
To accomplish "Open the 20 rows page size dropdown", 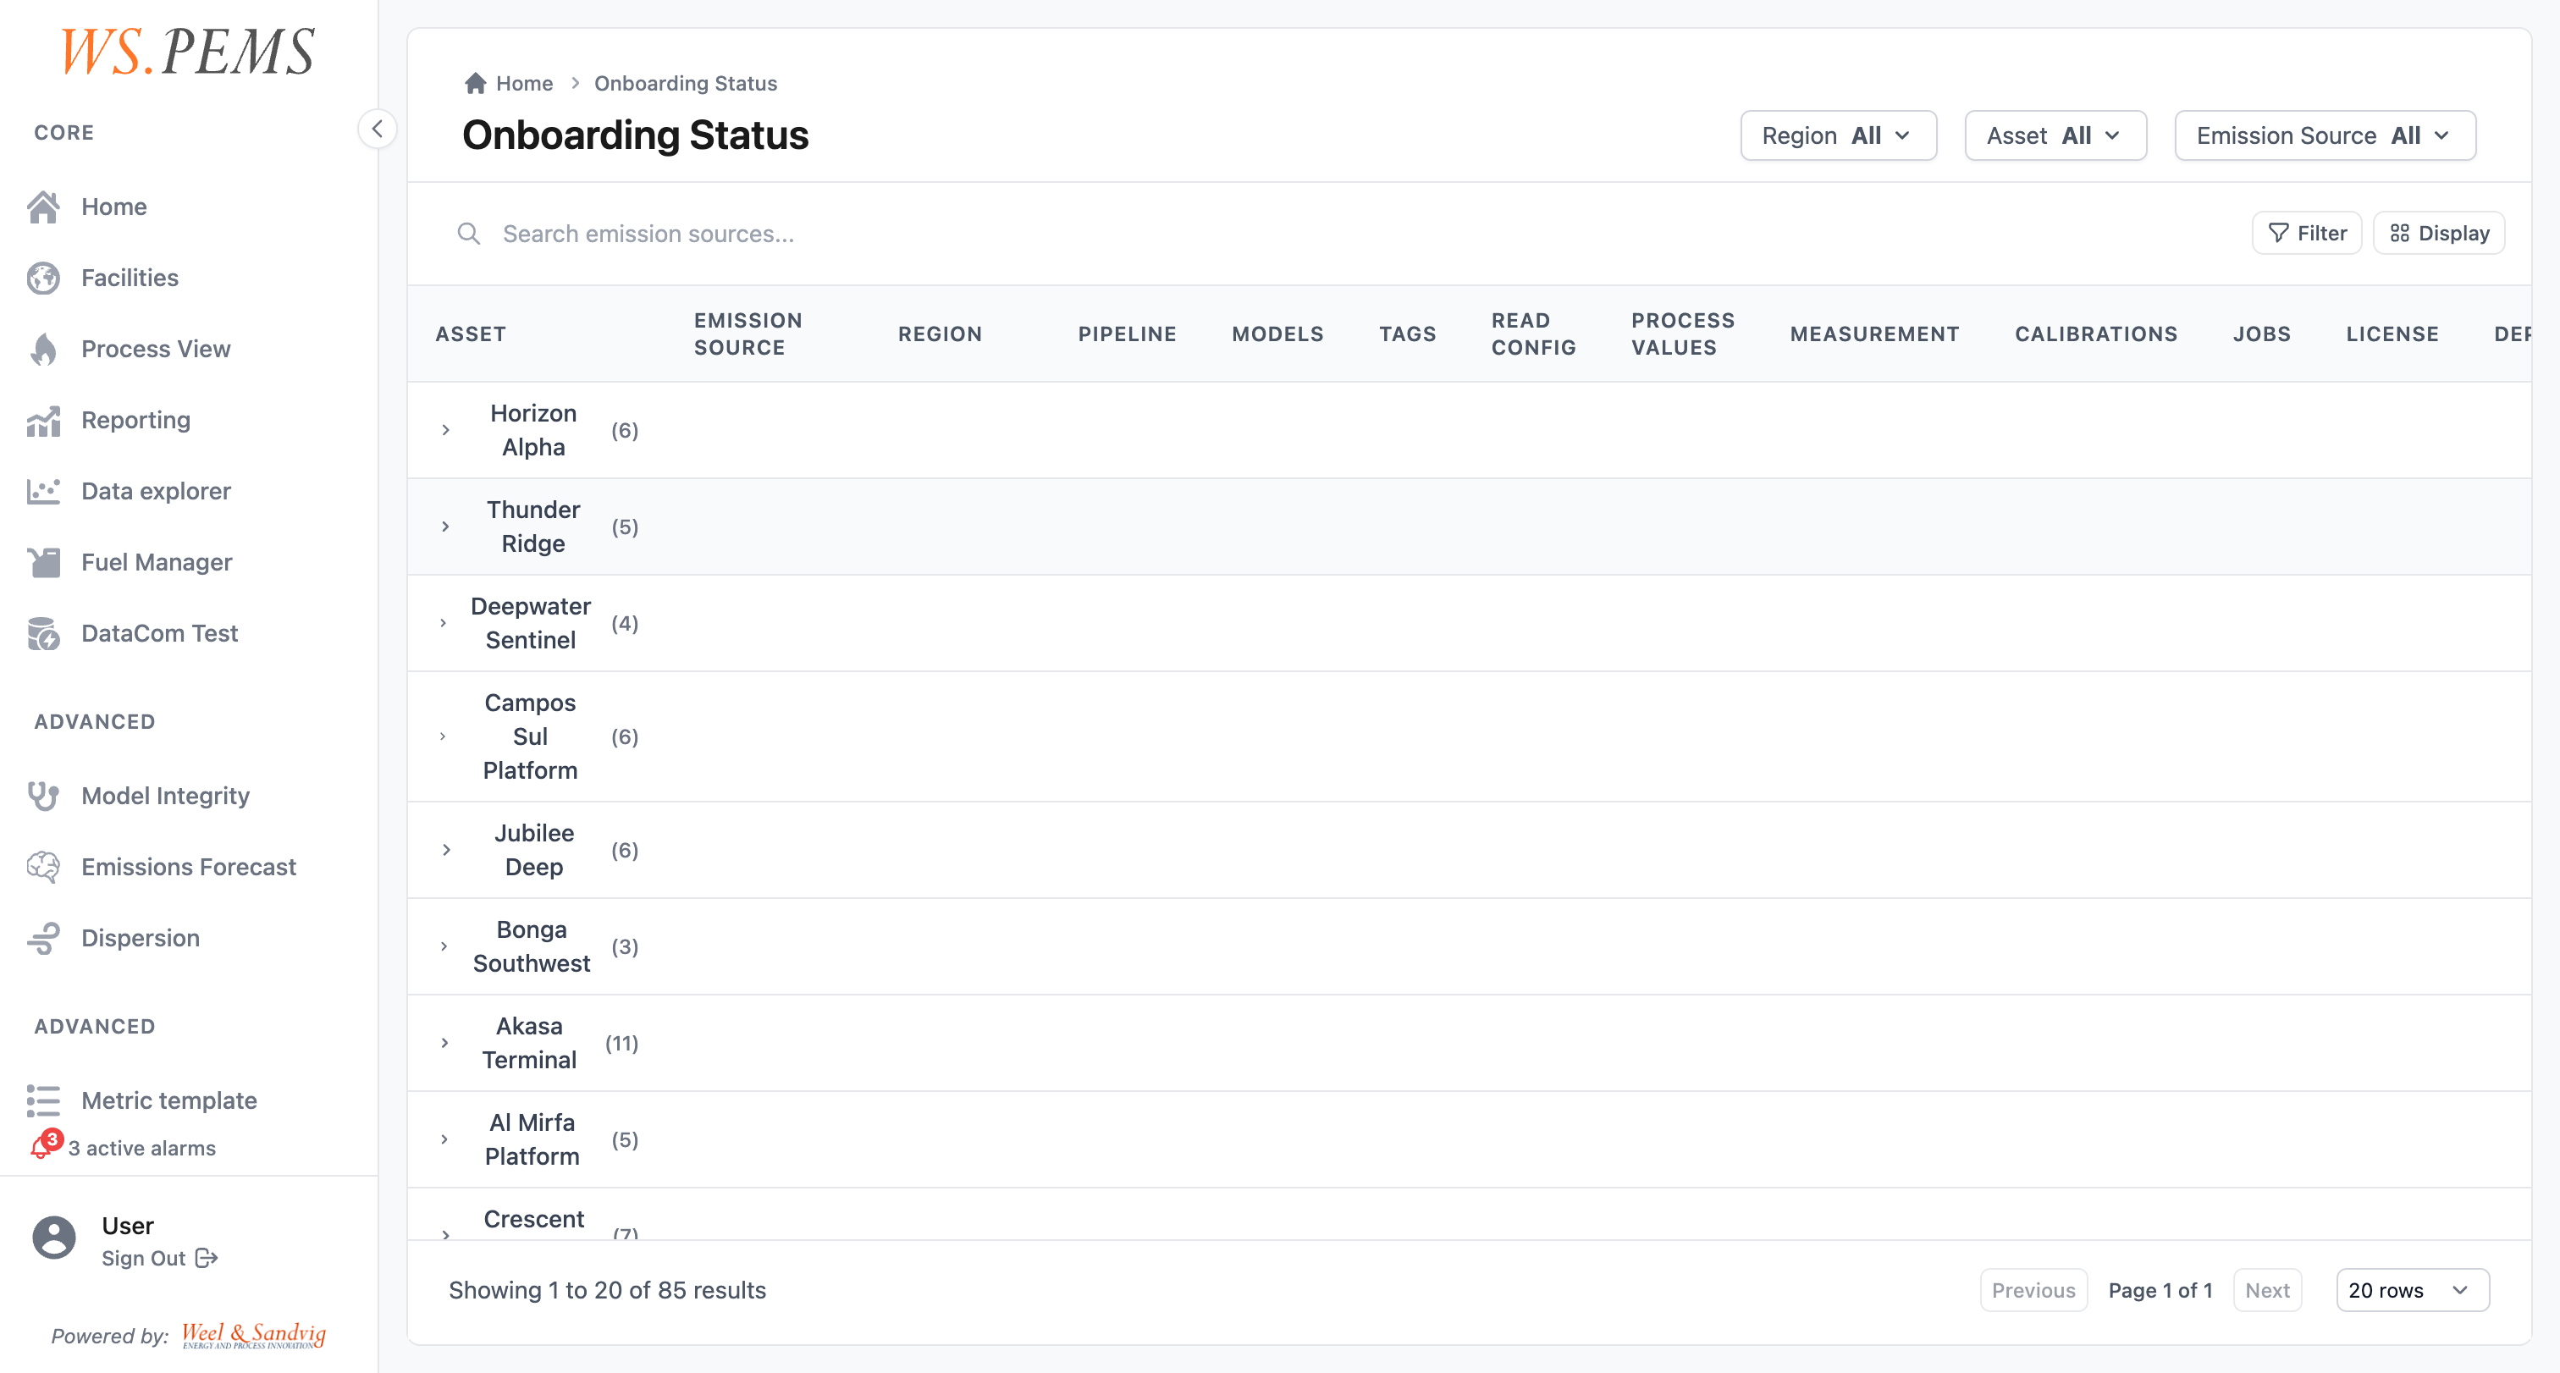I will [2412, 1289].
